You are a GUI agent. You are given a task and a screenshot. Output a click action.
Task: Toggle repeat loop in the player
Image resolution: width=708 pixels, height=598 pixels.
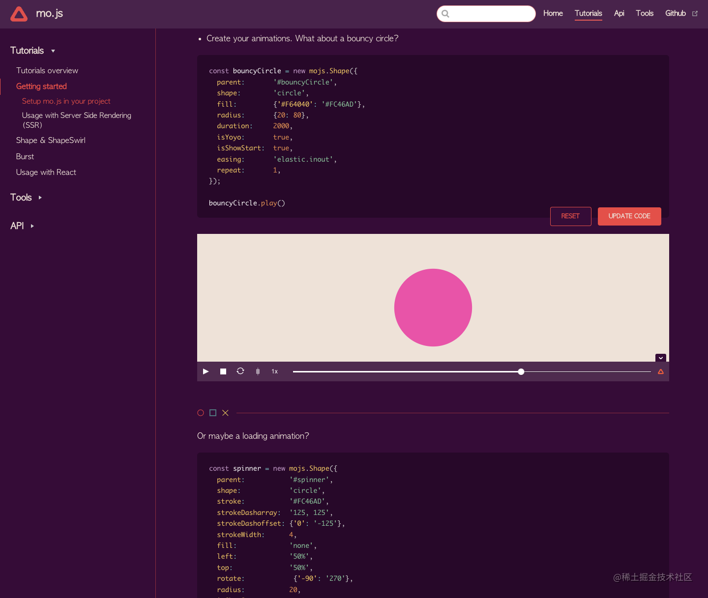click(x=240, y=371)
